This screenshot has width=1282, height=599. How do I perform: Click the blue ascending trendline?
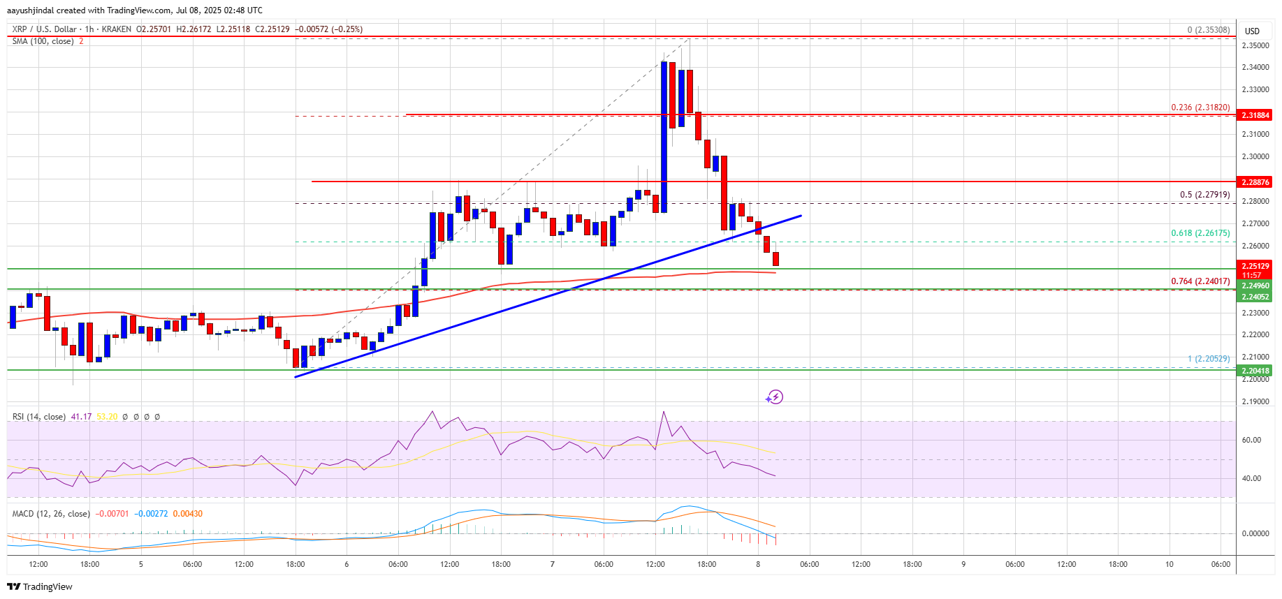coord(548,297)
